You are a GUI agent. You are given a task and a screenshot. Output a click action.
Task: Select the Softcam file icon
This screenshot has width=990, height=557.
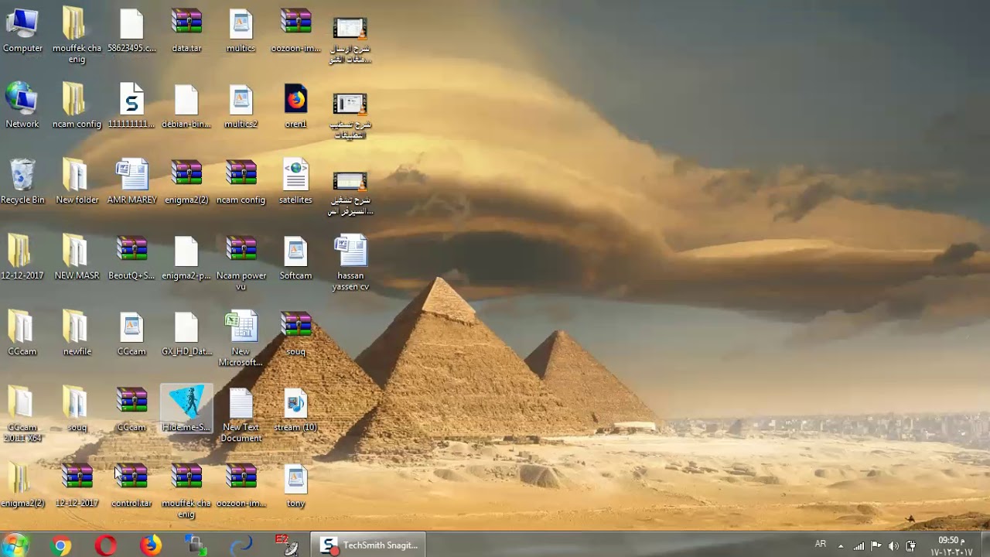pyautogui.click(x=295, y=258)
